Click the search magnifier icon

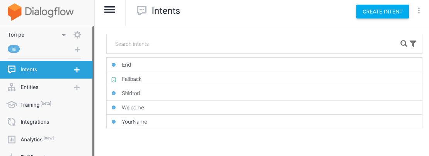coord(404,44)
